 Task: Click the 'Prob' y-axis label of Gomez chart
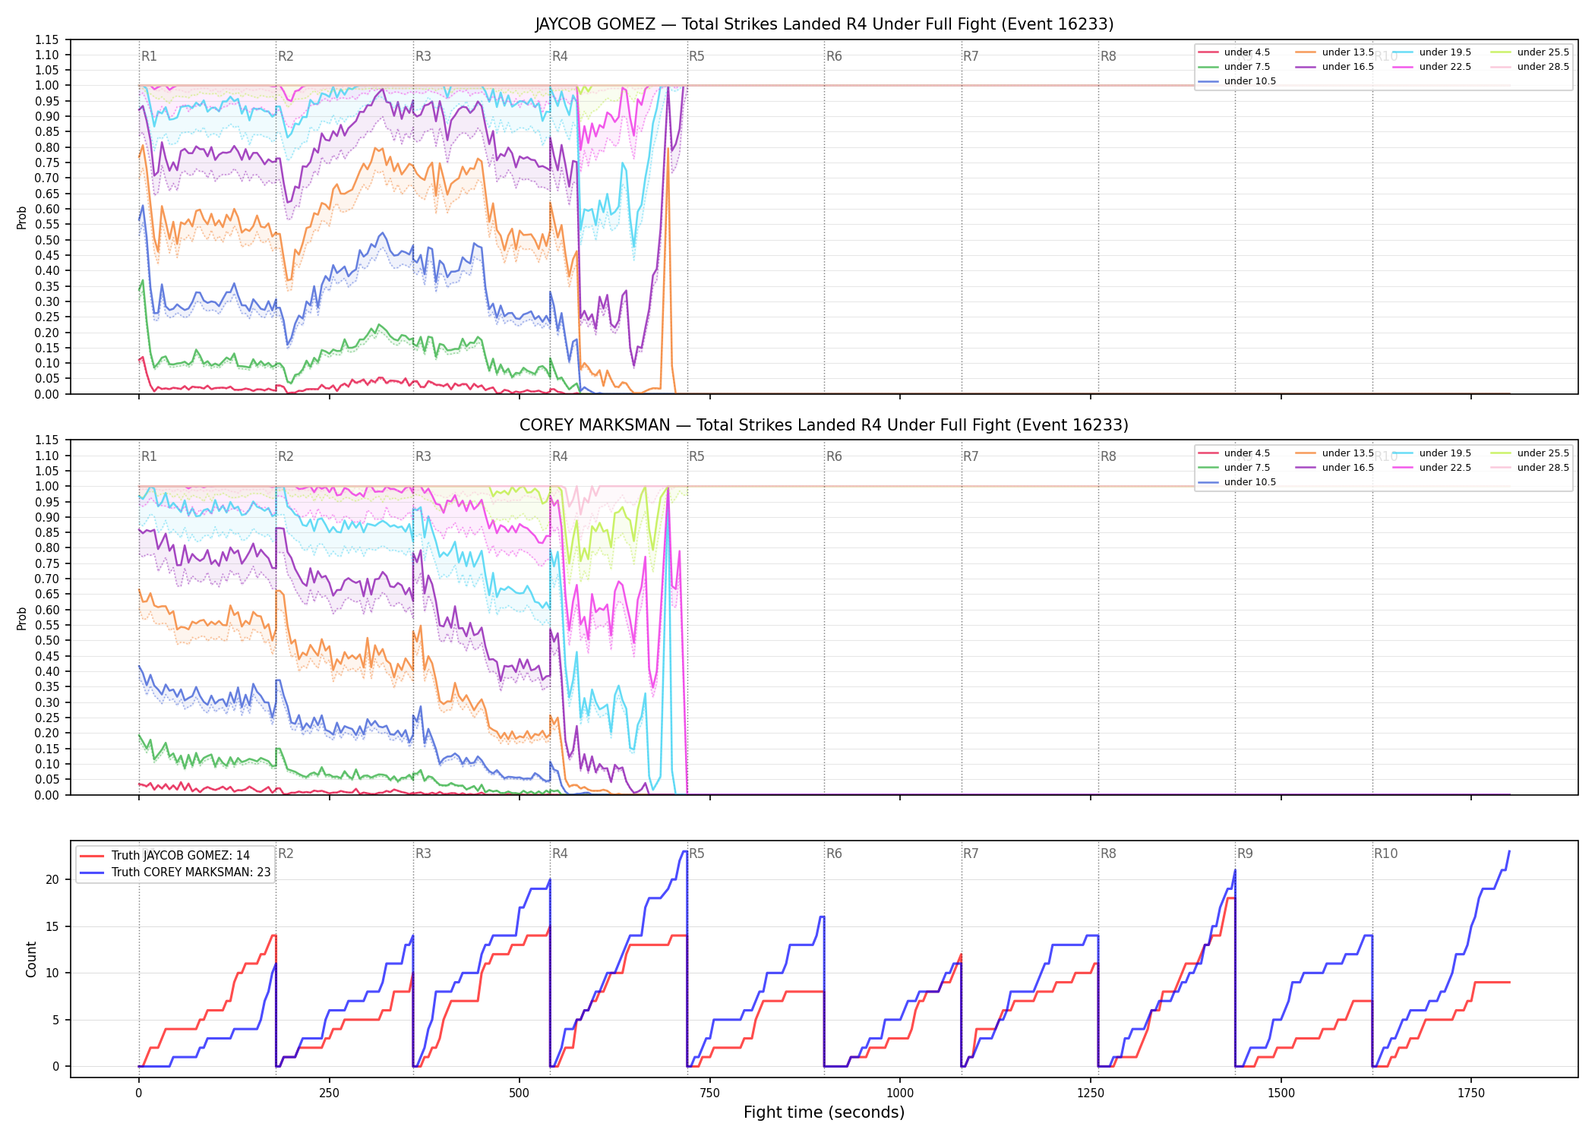[22, 217]
